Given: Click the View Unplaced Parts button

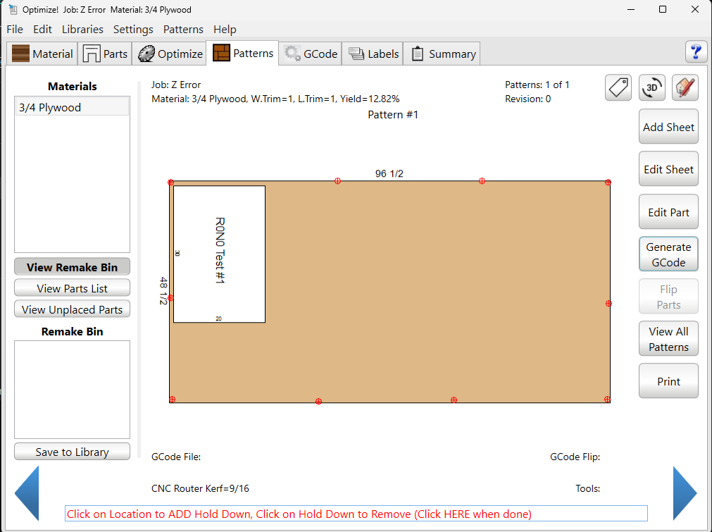Looking at the screenshot, I should pos(72,309).
